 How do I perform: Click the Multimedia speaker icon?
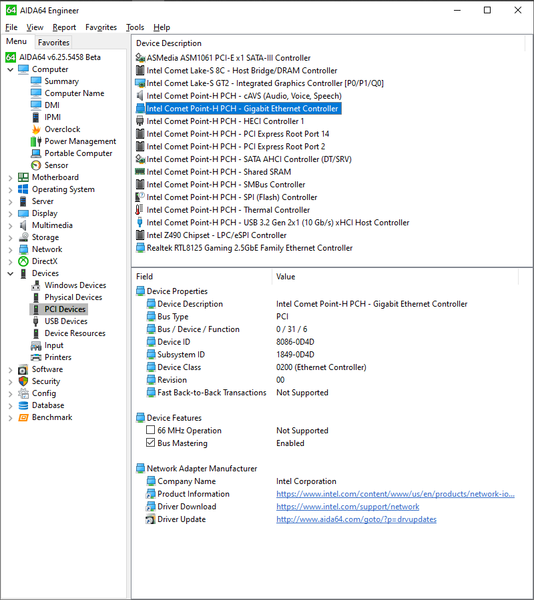23,225
